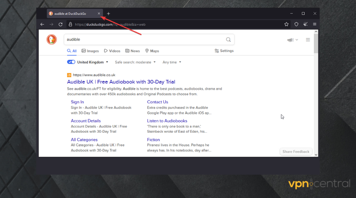Open the DuckDuckGo side menu icon
Viewport: 356px width, 198px height.
coord(308,40)
